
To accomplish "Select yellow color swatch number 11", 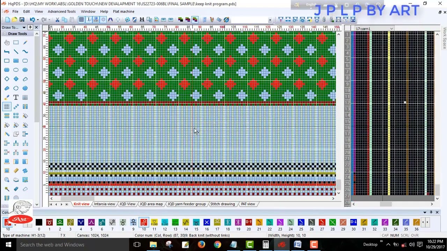I will coord(154,222).
